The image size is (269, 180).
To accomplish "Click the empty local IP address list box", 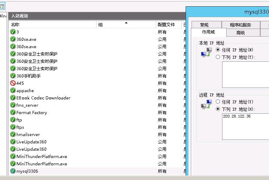I will point(246,75).
